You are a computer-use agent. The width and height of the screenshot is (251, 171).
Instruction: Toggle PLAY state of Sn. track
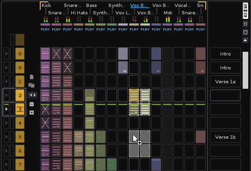coord(201,29)
